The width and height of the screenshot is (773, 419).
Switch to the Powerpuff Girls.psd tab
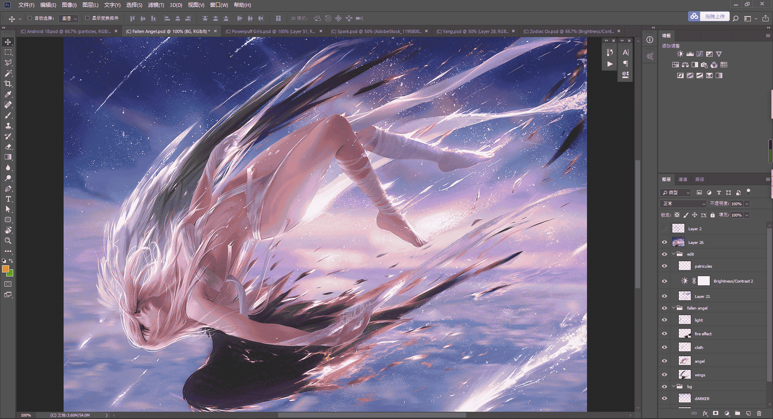pyautogui.click(x=270, y=31)
